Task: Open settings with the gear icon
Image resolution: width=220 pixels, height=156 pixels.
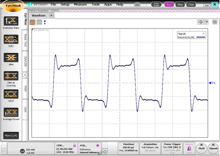Action: point(105,152)
